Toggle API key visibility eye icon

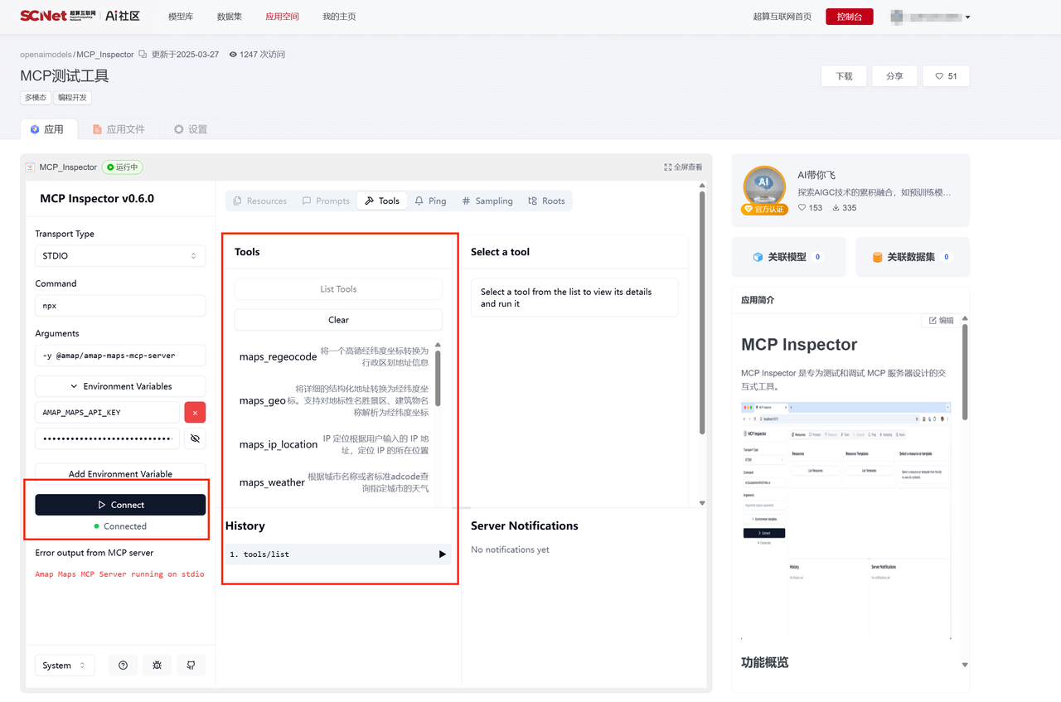pos(195,438)
